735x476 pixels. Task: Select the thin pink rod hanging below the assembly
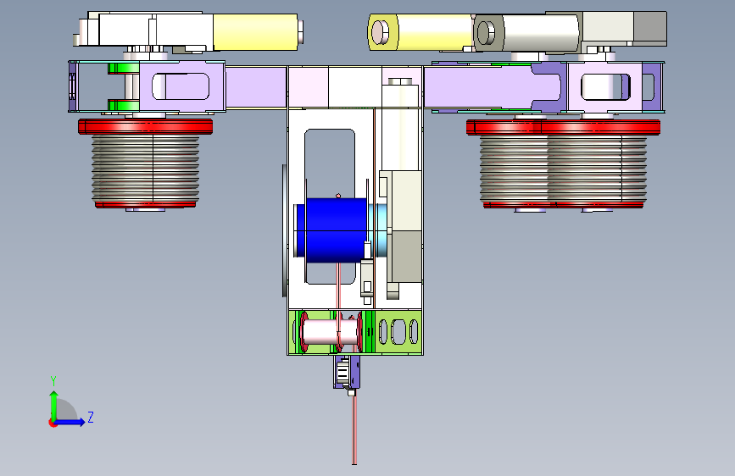pos(354,429)
